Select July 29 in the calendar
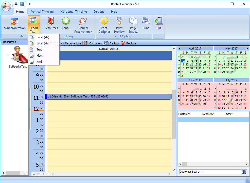This screenshot has width=250, height=183. (x=245, y=104)
